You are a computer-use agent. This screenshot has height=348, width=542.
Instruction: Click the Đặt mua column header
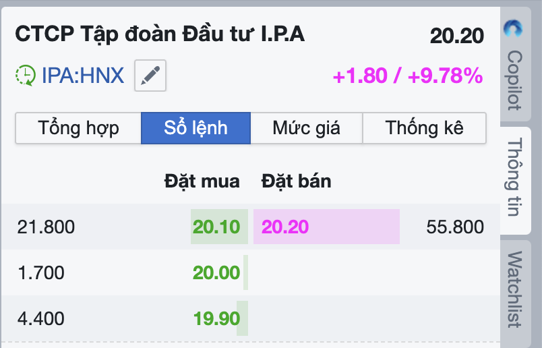[x=202, y=181]
